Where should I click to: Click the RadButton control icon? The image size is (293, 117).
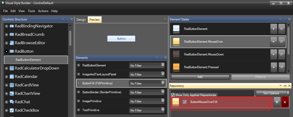point(12,51)
